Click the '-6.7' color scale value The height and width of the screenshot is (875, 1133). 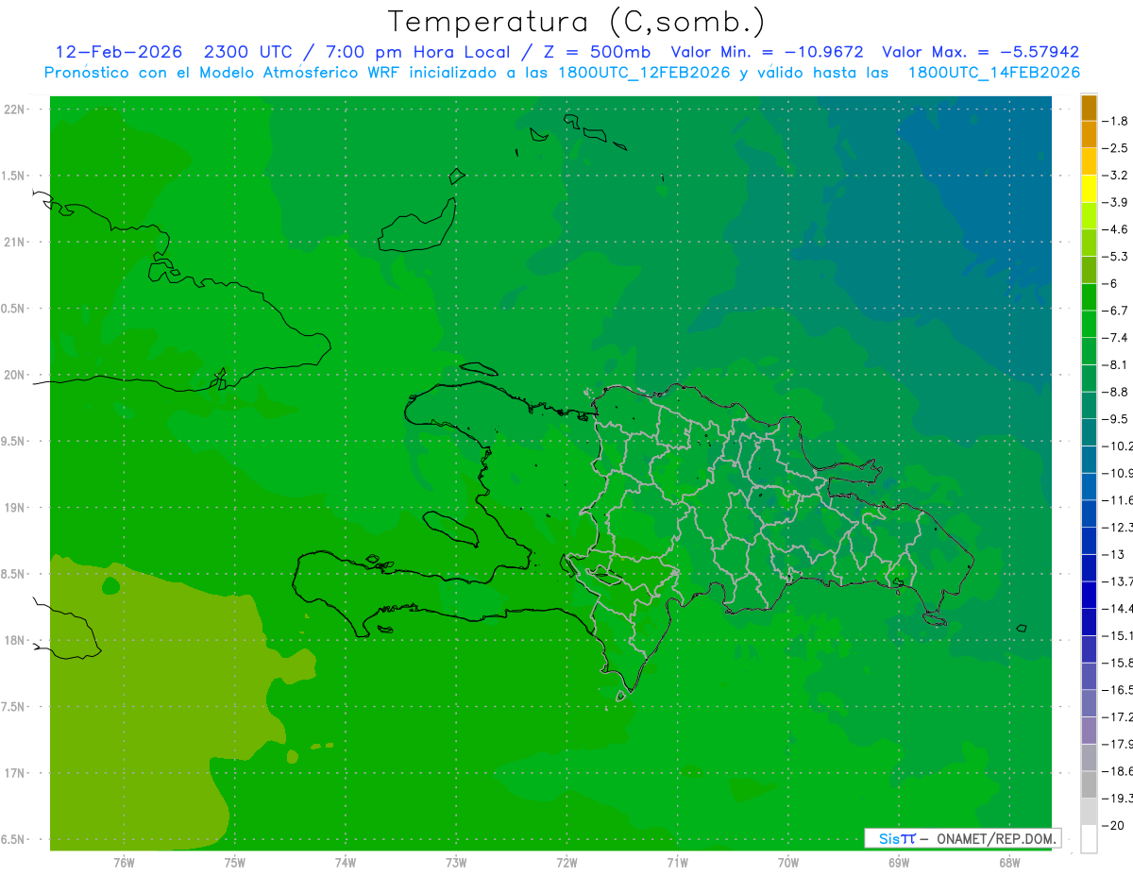click(x=1117, y=311)
